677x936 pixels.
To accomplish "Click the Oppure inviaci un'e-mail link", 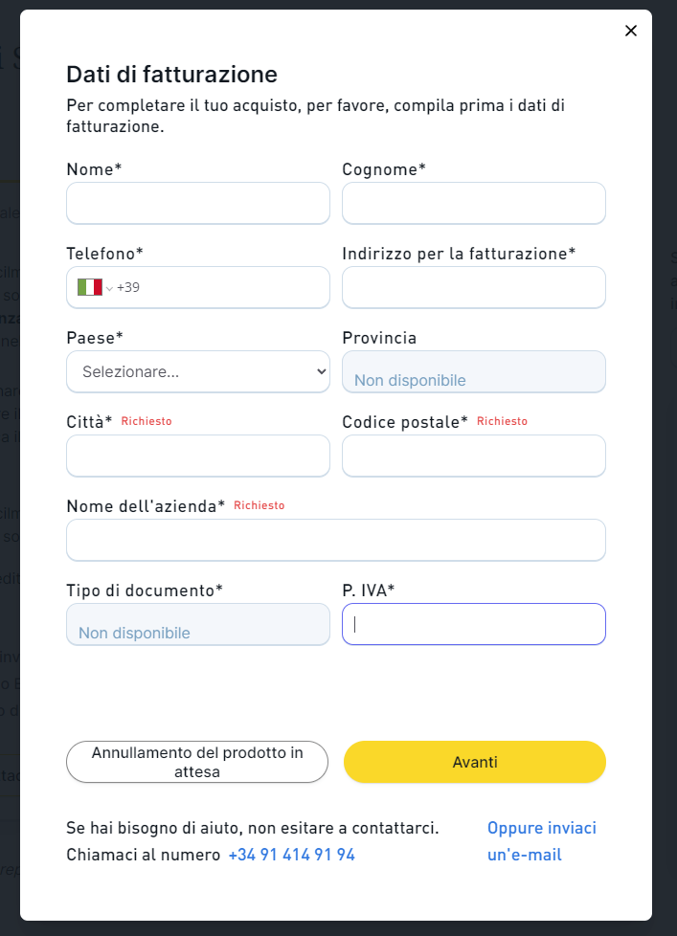I will click(541, 841).
